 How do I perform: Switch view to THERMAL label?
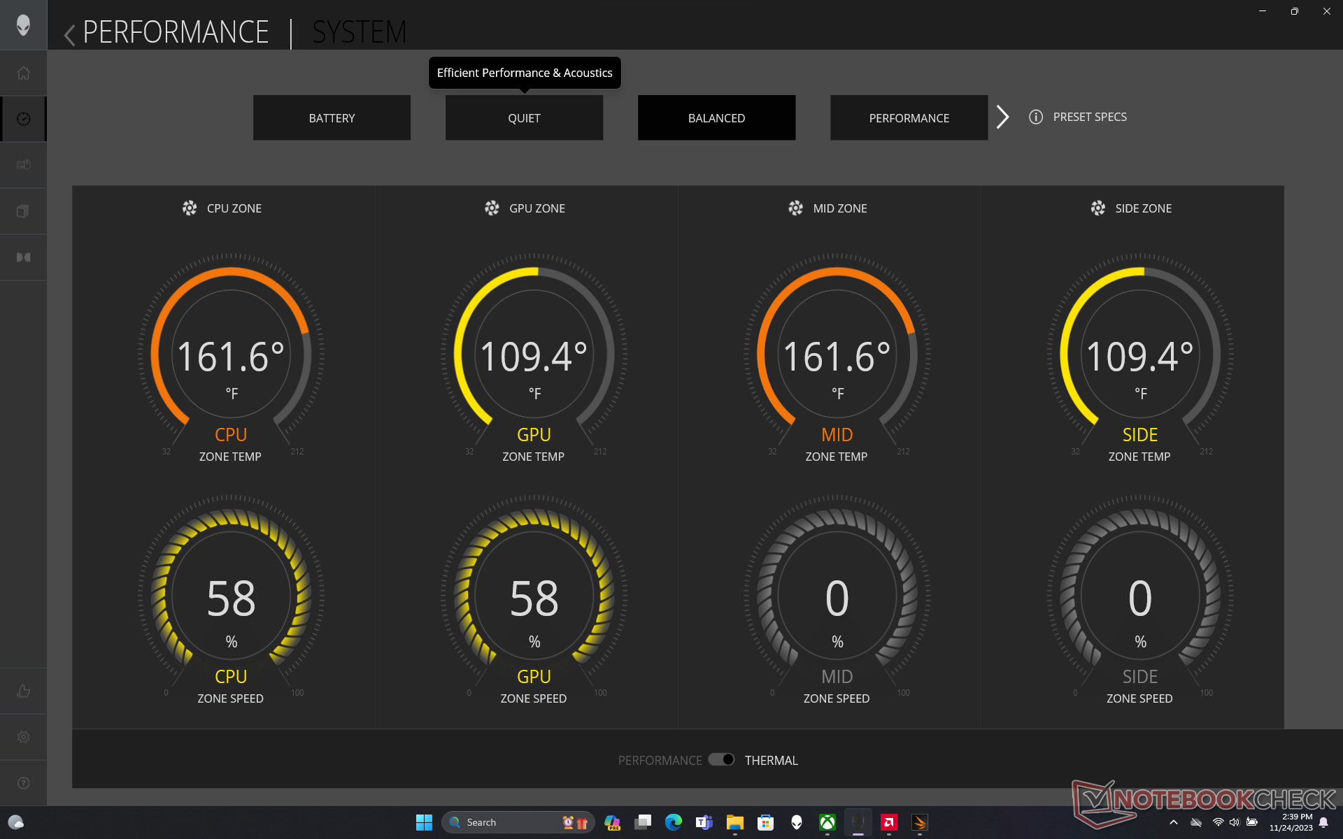(771, 760)
